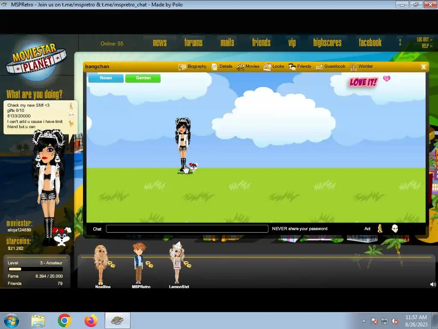The height and width of the screenshot is (329, 438).
Task: Click the up-down arrow fullscreen icon
Action: [400, 42]
